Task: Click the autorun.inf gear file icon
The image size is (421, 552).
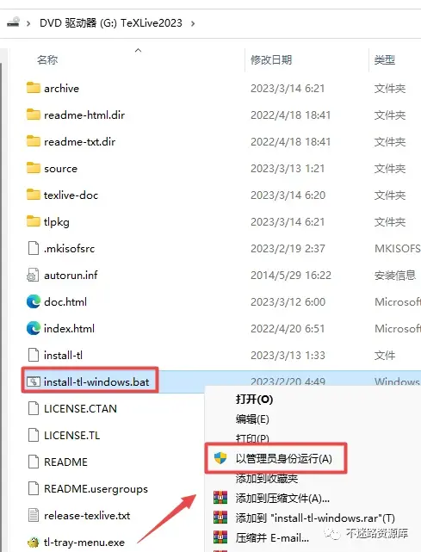Action: point(33,275)
